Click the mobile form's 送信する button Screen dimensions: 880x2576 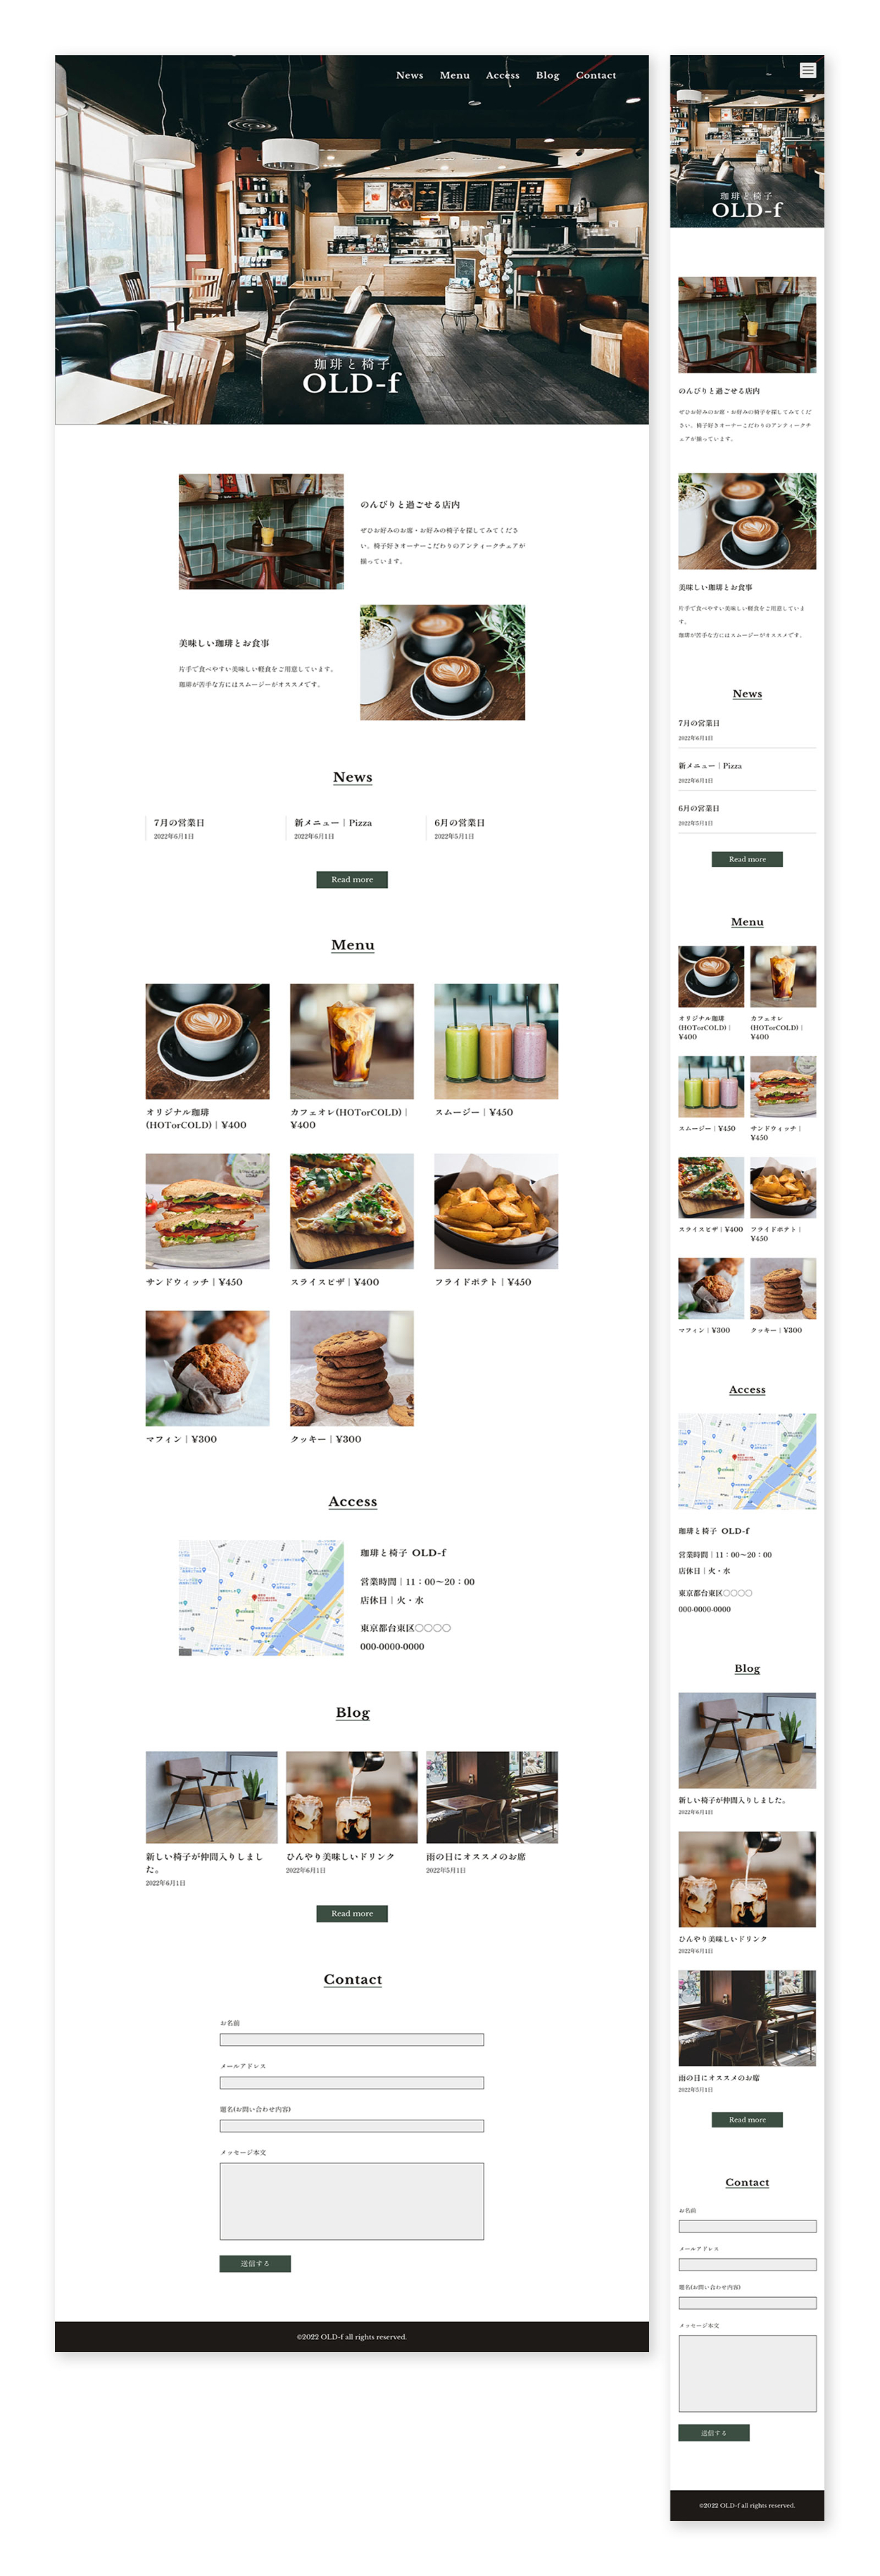713,2433
